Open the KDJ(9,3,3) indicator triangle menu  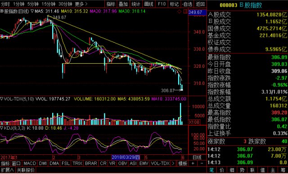[2, 128]
